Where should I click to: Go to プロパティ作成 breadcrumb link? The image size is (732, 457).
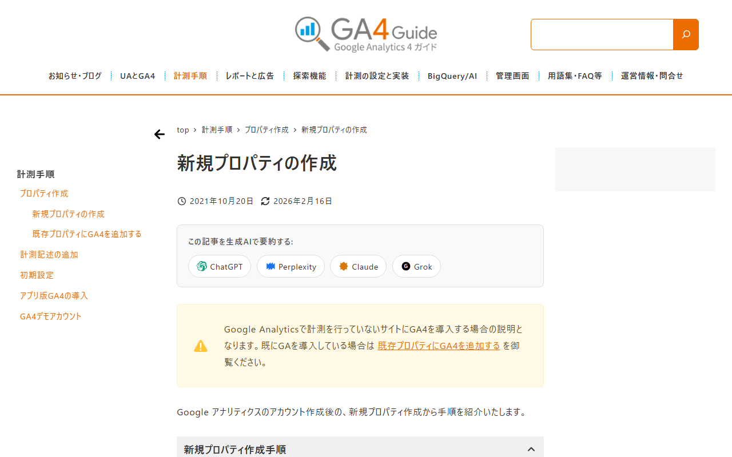pos(266,130)
